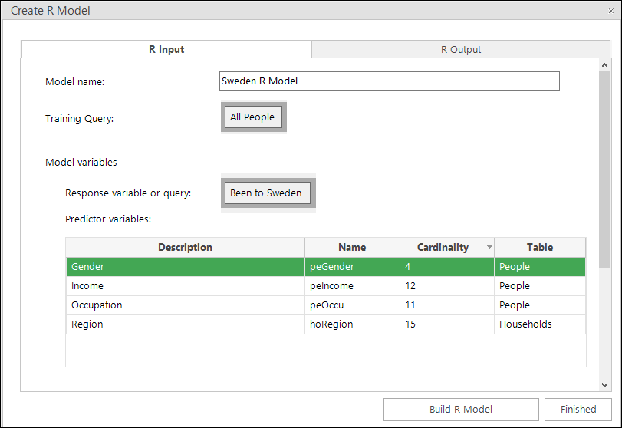The image size is (622, 428).
Task: Select the Region predictor row
Action: point(326,324)
